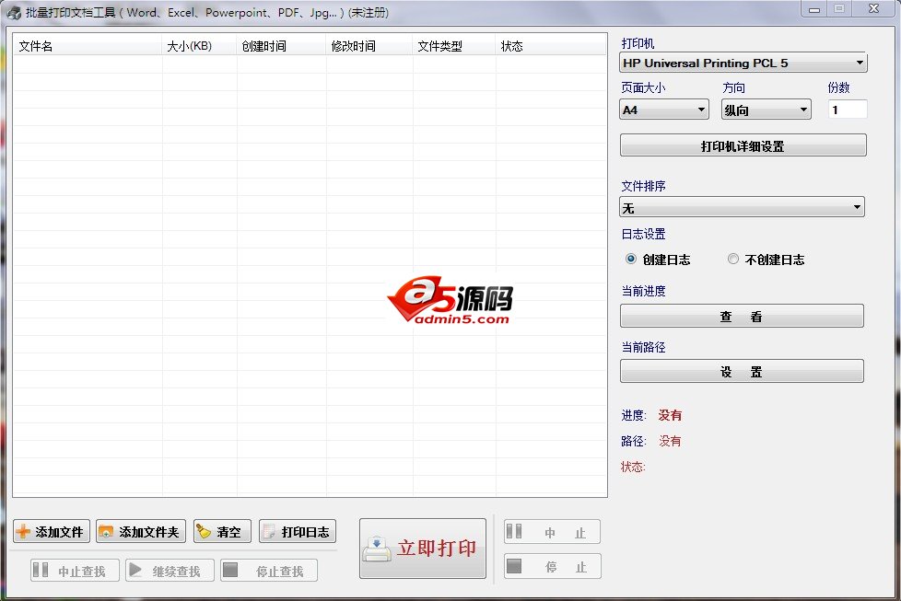The height and width of the screenshot is (601, 901).
Task: Click the folder icon on 添加文件夹
Action: pos(106,532)
